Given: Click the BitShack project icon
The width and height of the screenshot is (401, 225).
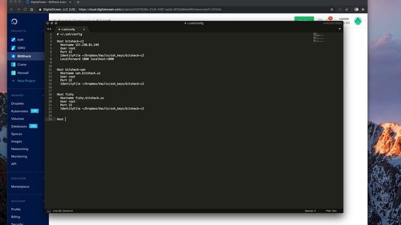Looking at the screenshot, I should (x=13, y=56).
